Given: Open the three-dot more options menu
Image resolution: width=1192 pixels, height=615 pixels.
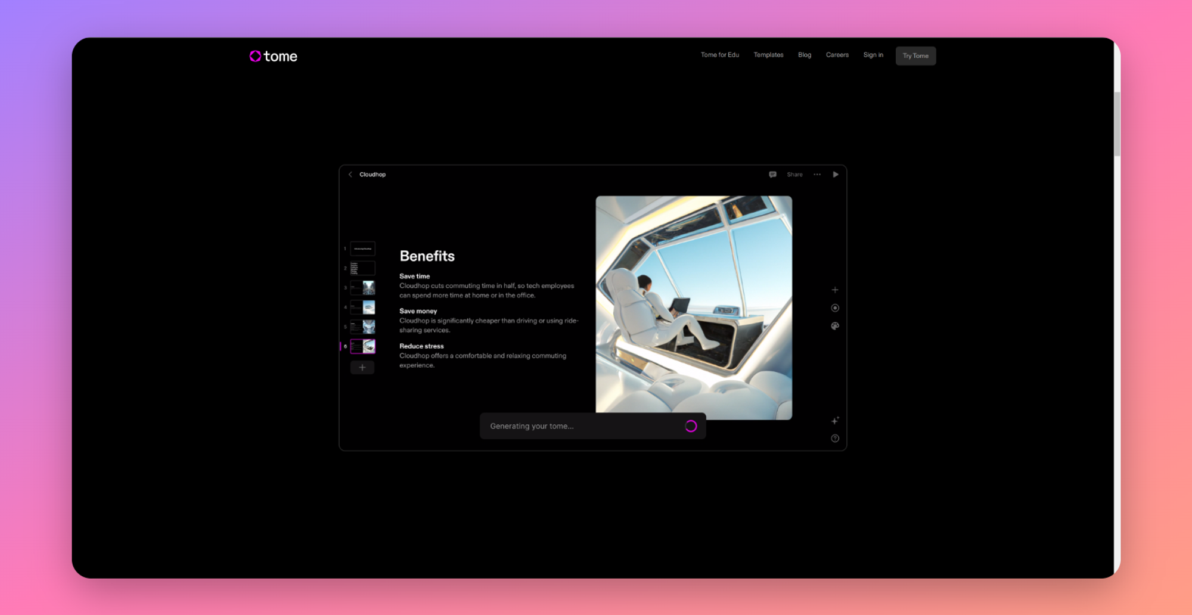Looking at the screenshot, I should [x=817, y=175].
